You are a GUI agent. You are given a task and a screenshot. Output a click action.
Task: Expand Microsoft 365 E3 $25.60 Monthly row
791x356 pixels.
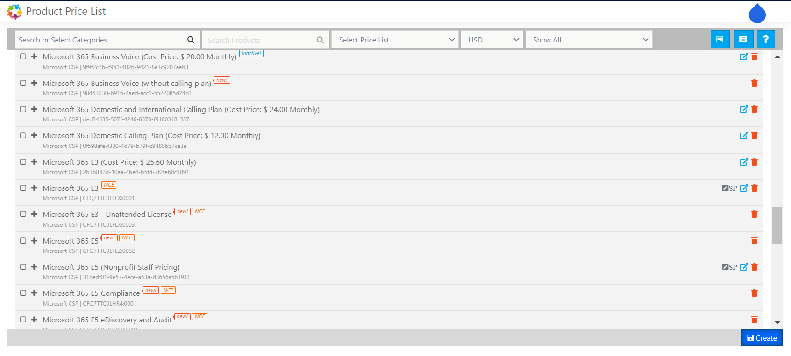34,162
